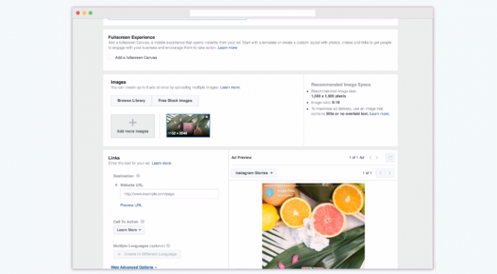Remove the uploaded image with its X icon
The image size is (497, 274).
(206, 117)
